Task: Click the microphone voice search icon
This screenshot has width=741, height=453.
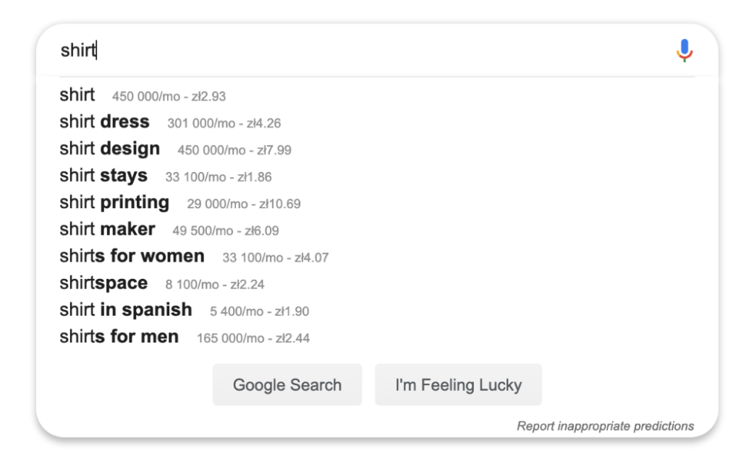Action: tap(685, 51)
